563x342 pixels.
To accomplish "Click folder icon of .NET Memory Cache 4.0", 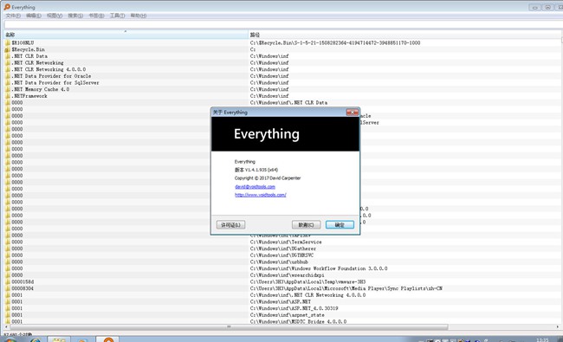I will point(8,89).
